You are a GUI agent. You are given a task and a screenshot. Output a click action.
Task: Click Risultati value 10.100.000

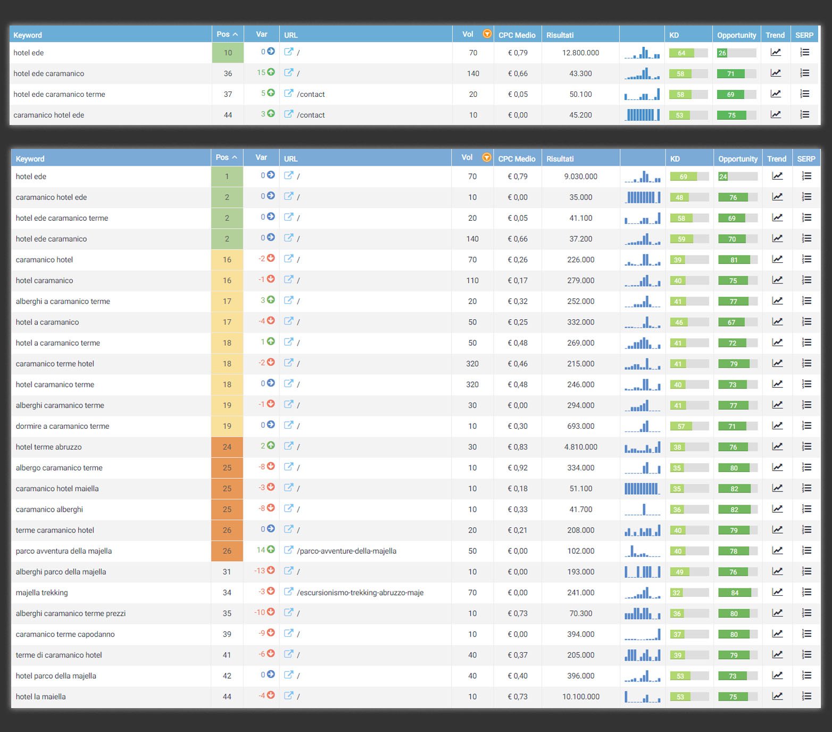tap(581, 696)
